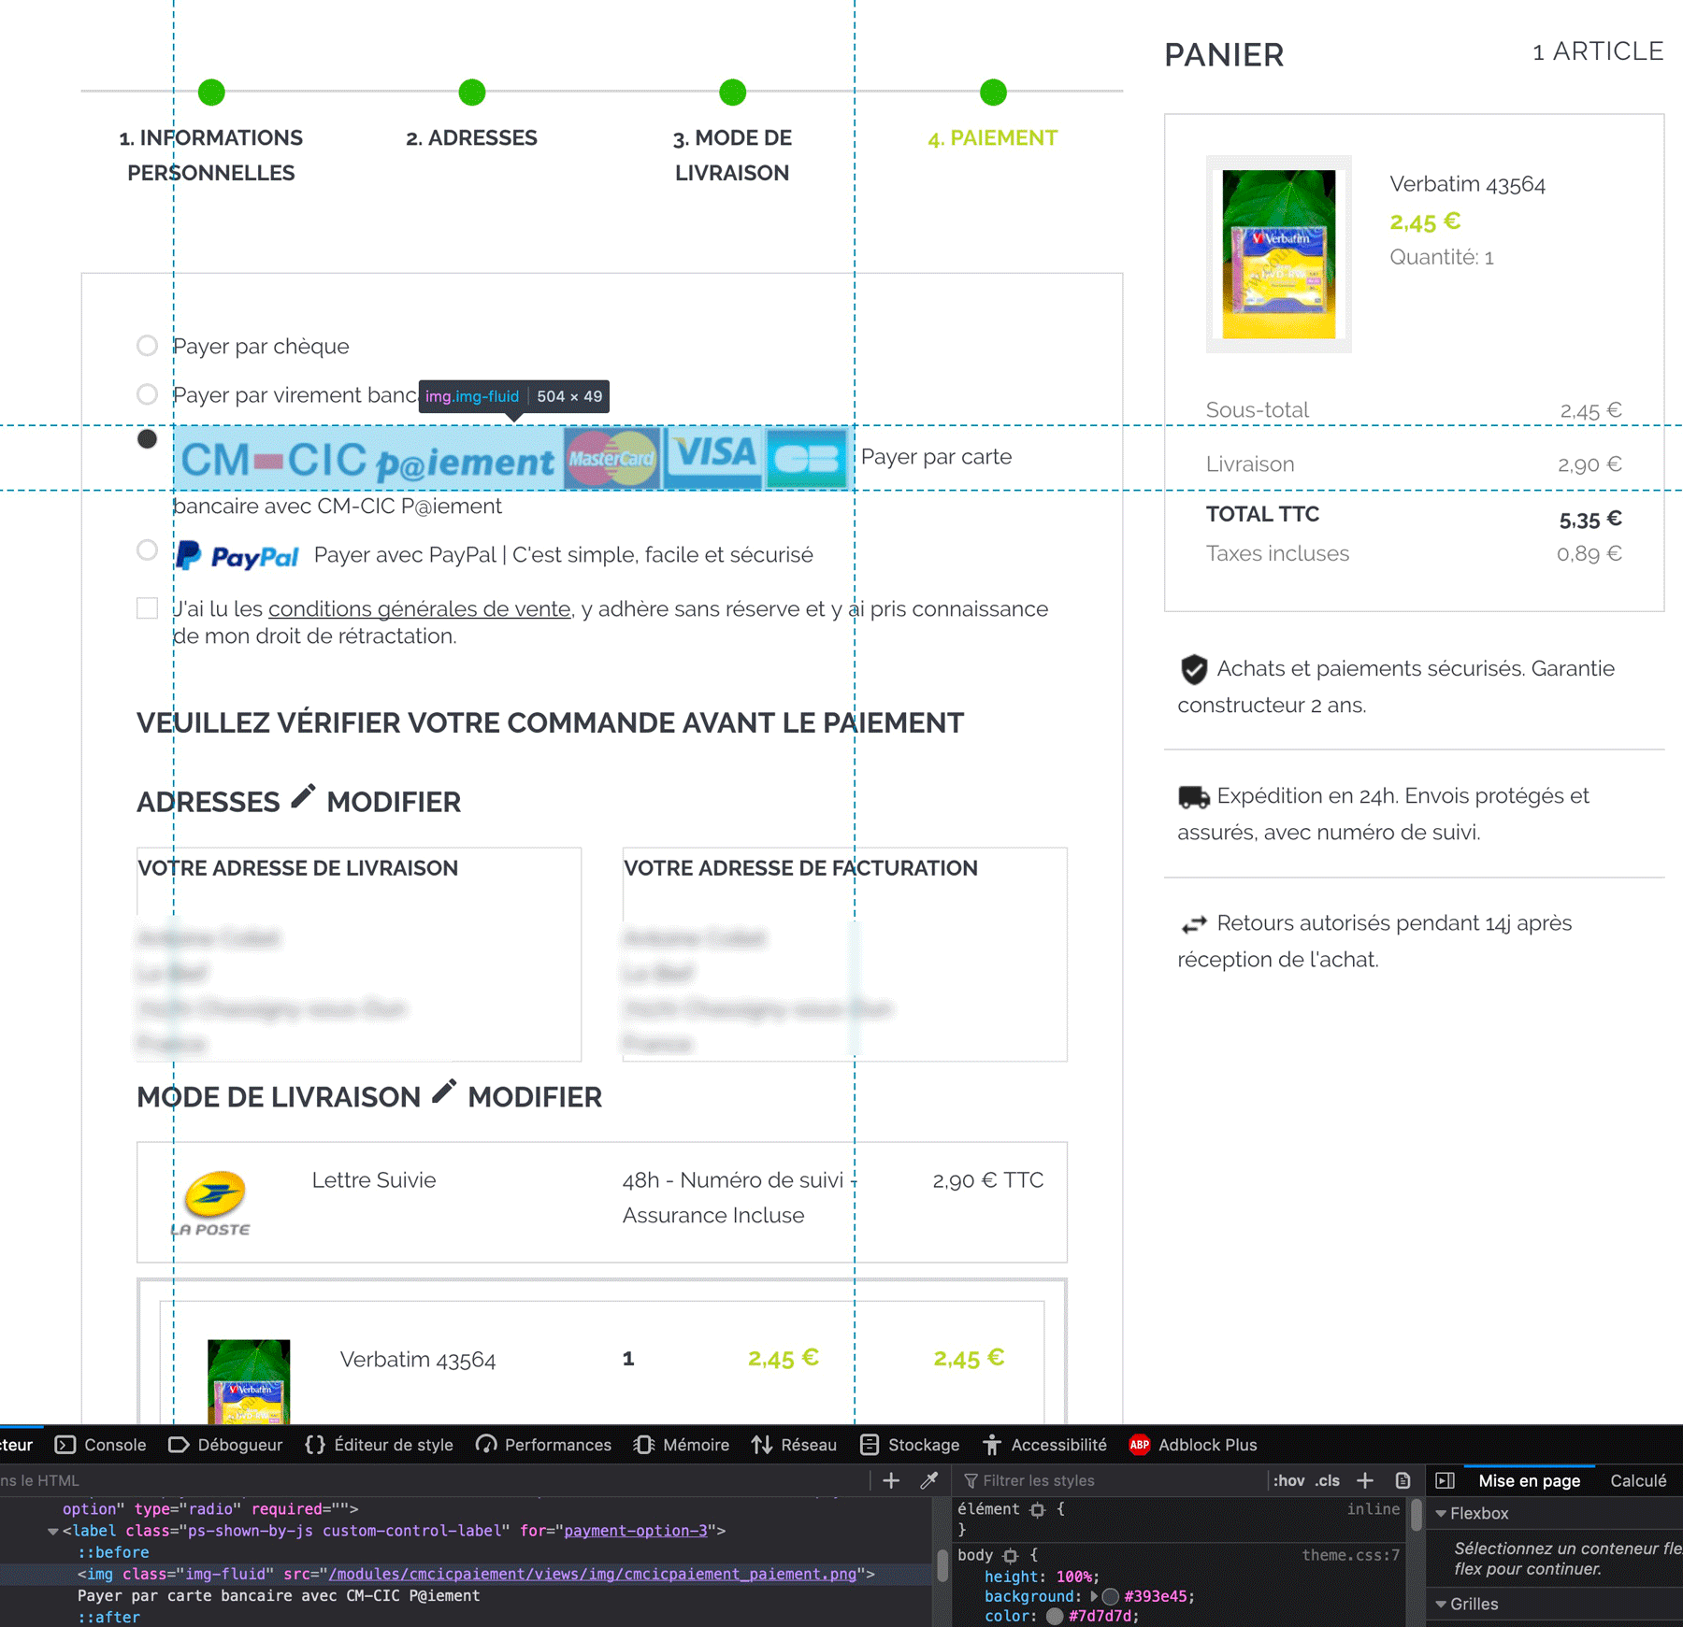Open the theme.css:7 source link

point(1350,1555)
